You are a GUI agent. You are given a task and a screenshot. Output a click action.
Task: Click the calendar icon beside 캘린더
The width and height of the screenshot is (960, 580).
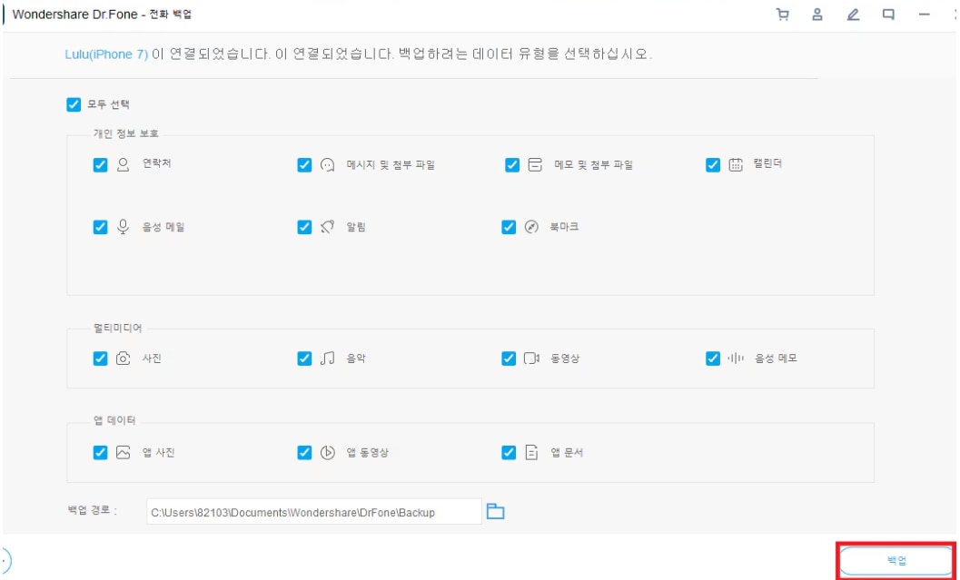point(736,164)
